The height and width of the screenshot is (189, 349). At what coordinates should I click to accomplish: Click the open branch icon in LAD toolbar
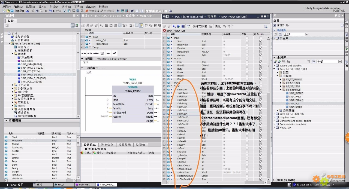[x=108, y=53]
